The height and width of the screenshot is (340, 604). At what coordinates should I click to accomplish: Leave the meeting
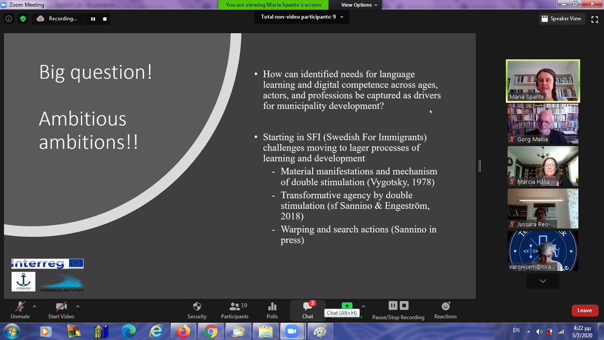(584, 310)
